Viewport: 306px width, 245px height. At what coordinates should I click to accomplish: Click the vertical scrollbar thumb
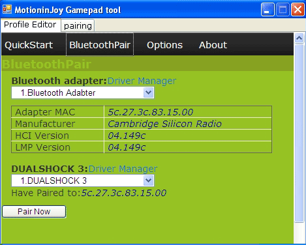click(299, 133)
